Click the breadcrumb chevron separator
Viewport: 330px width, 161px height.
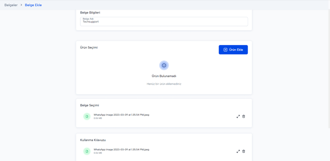point(21,5)
